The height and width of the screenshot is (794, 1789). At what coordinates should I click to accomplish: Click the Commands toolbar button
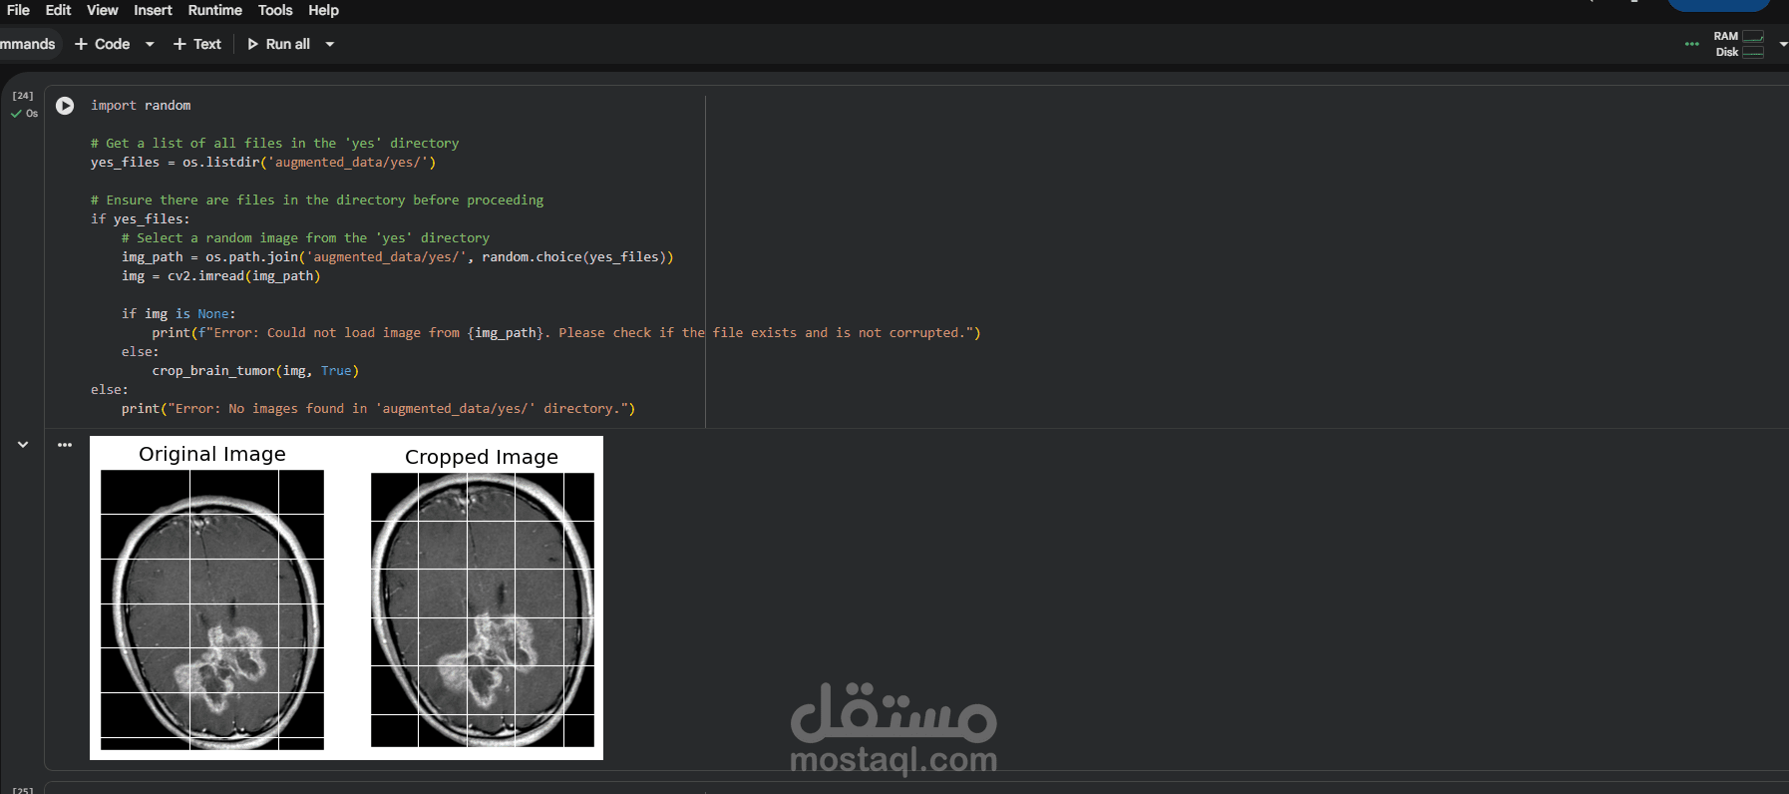tap(28, 44)
